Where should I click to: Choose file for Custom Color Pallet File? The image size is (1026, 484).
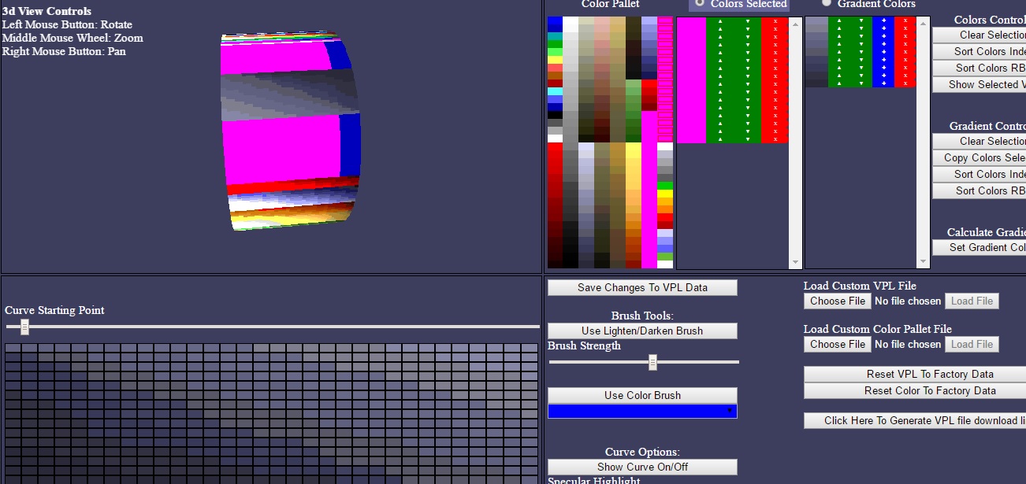point(838,344)
